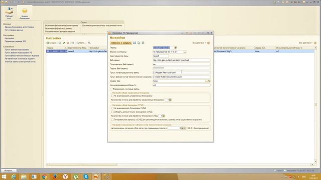Open Google Chrome from taskbar
Viewport: 321px width, 180px height.
(x=45, y=176)
